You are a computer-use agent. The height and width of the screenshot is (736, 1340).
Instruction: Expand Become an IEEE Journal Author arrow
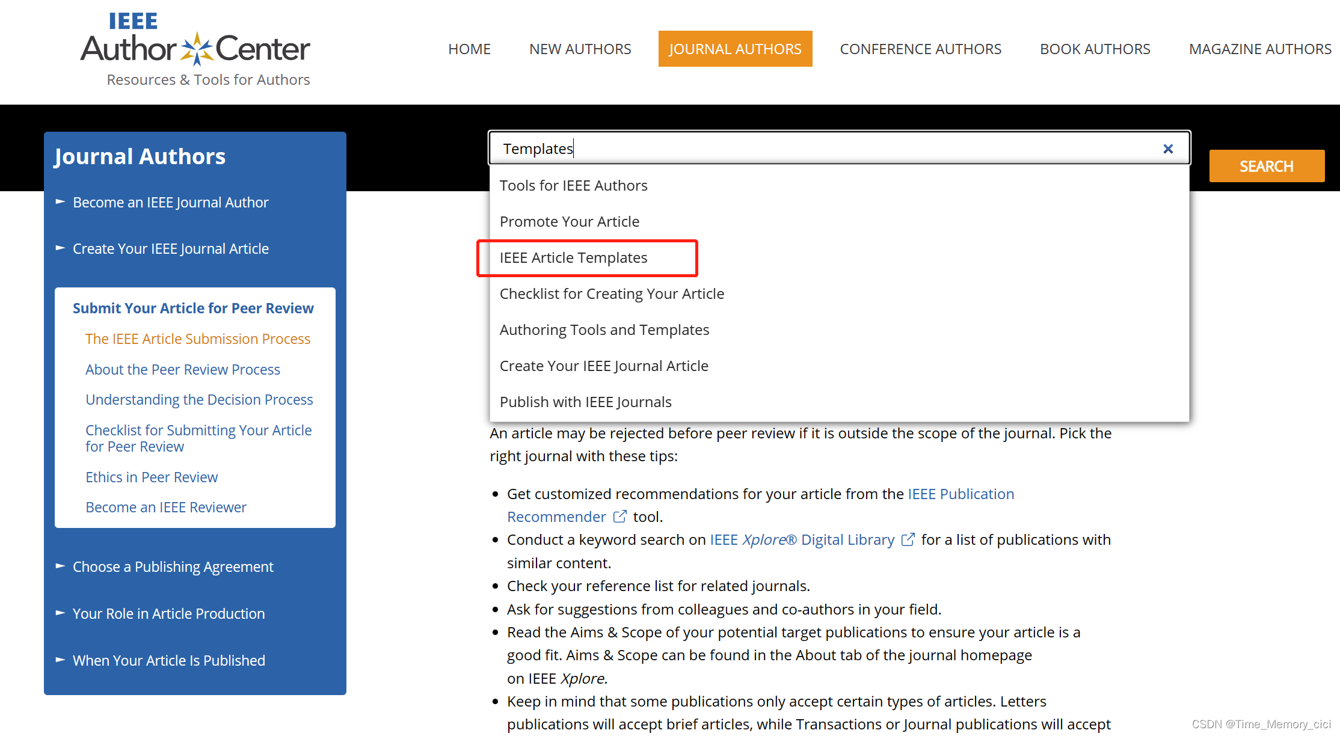[60, 202]
